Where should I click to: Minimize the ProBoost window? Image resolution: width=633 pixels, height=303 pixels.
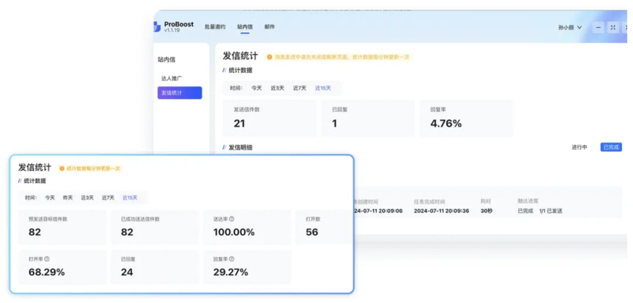(598, 28)
